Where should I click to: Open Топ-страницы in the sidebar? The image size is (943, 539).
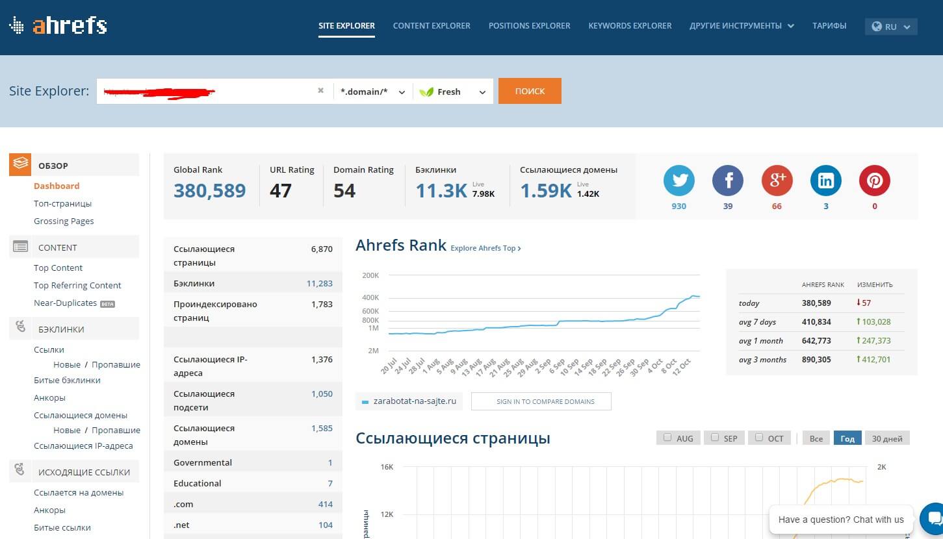[62, 203]
